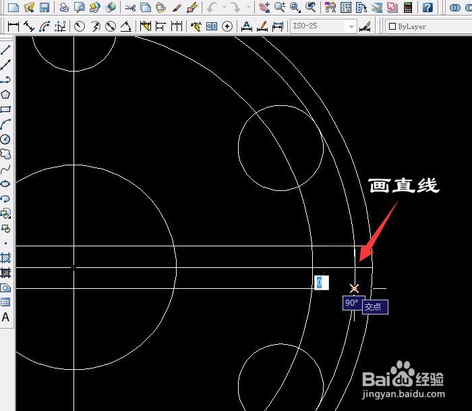Select the Rectangle tool
The width and height of the screenshot is (472, 411).
click(x=5, y=109)
